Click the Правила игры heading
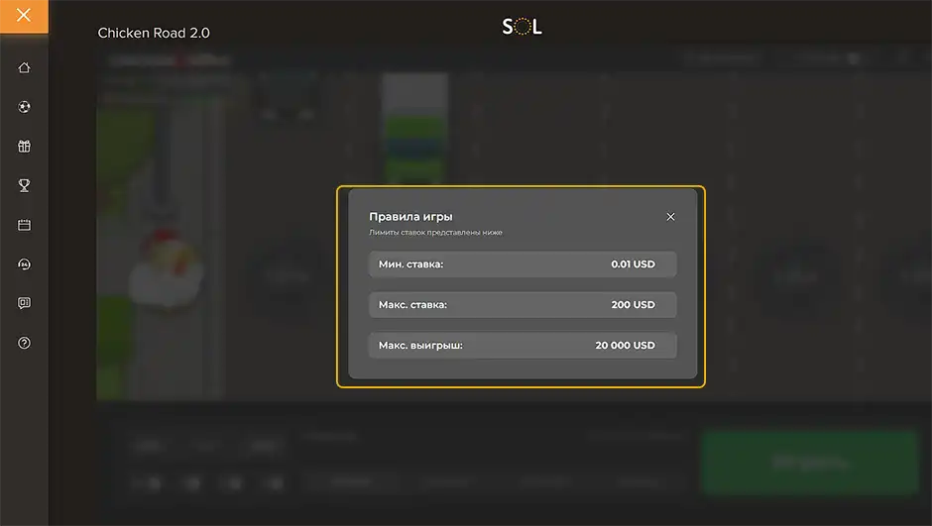Viewport: 932px width, 526px height. click(410, 217)
